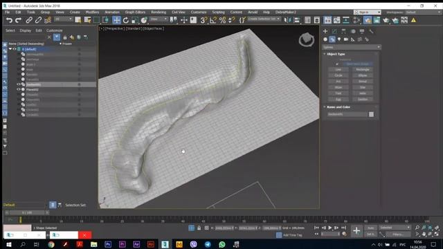Activate the Select and Scale tool
The height and width of the screenshot is (249, 443).
point(135,20)
